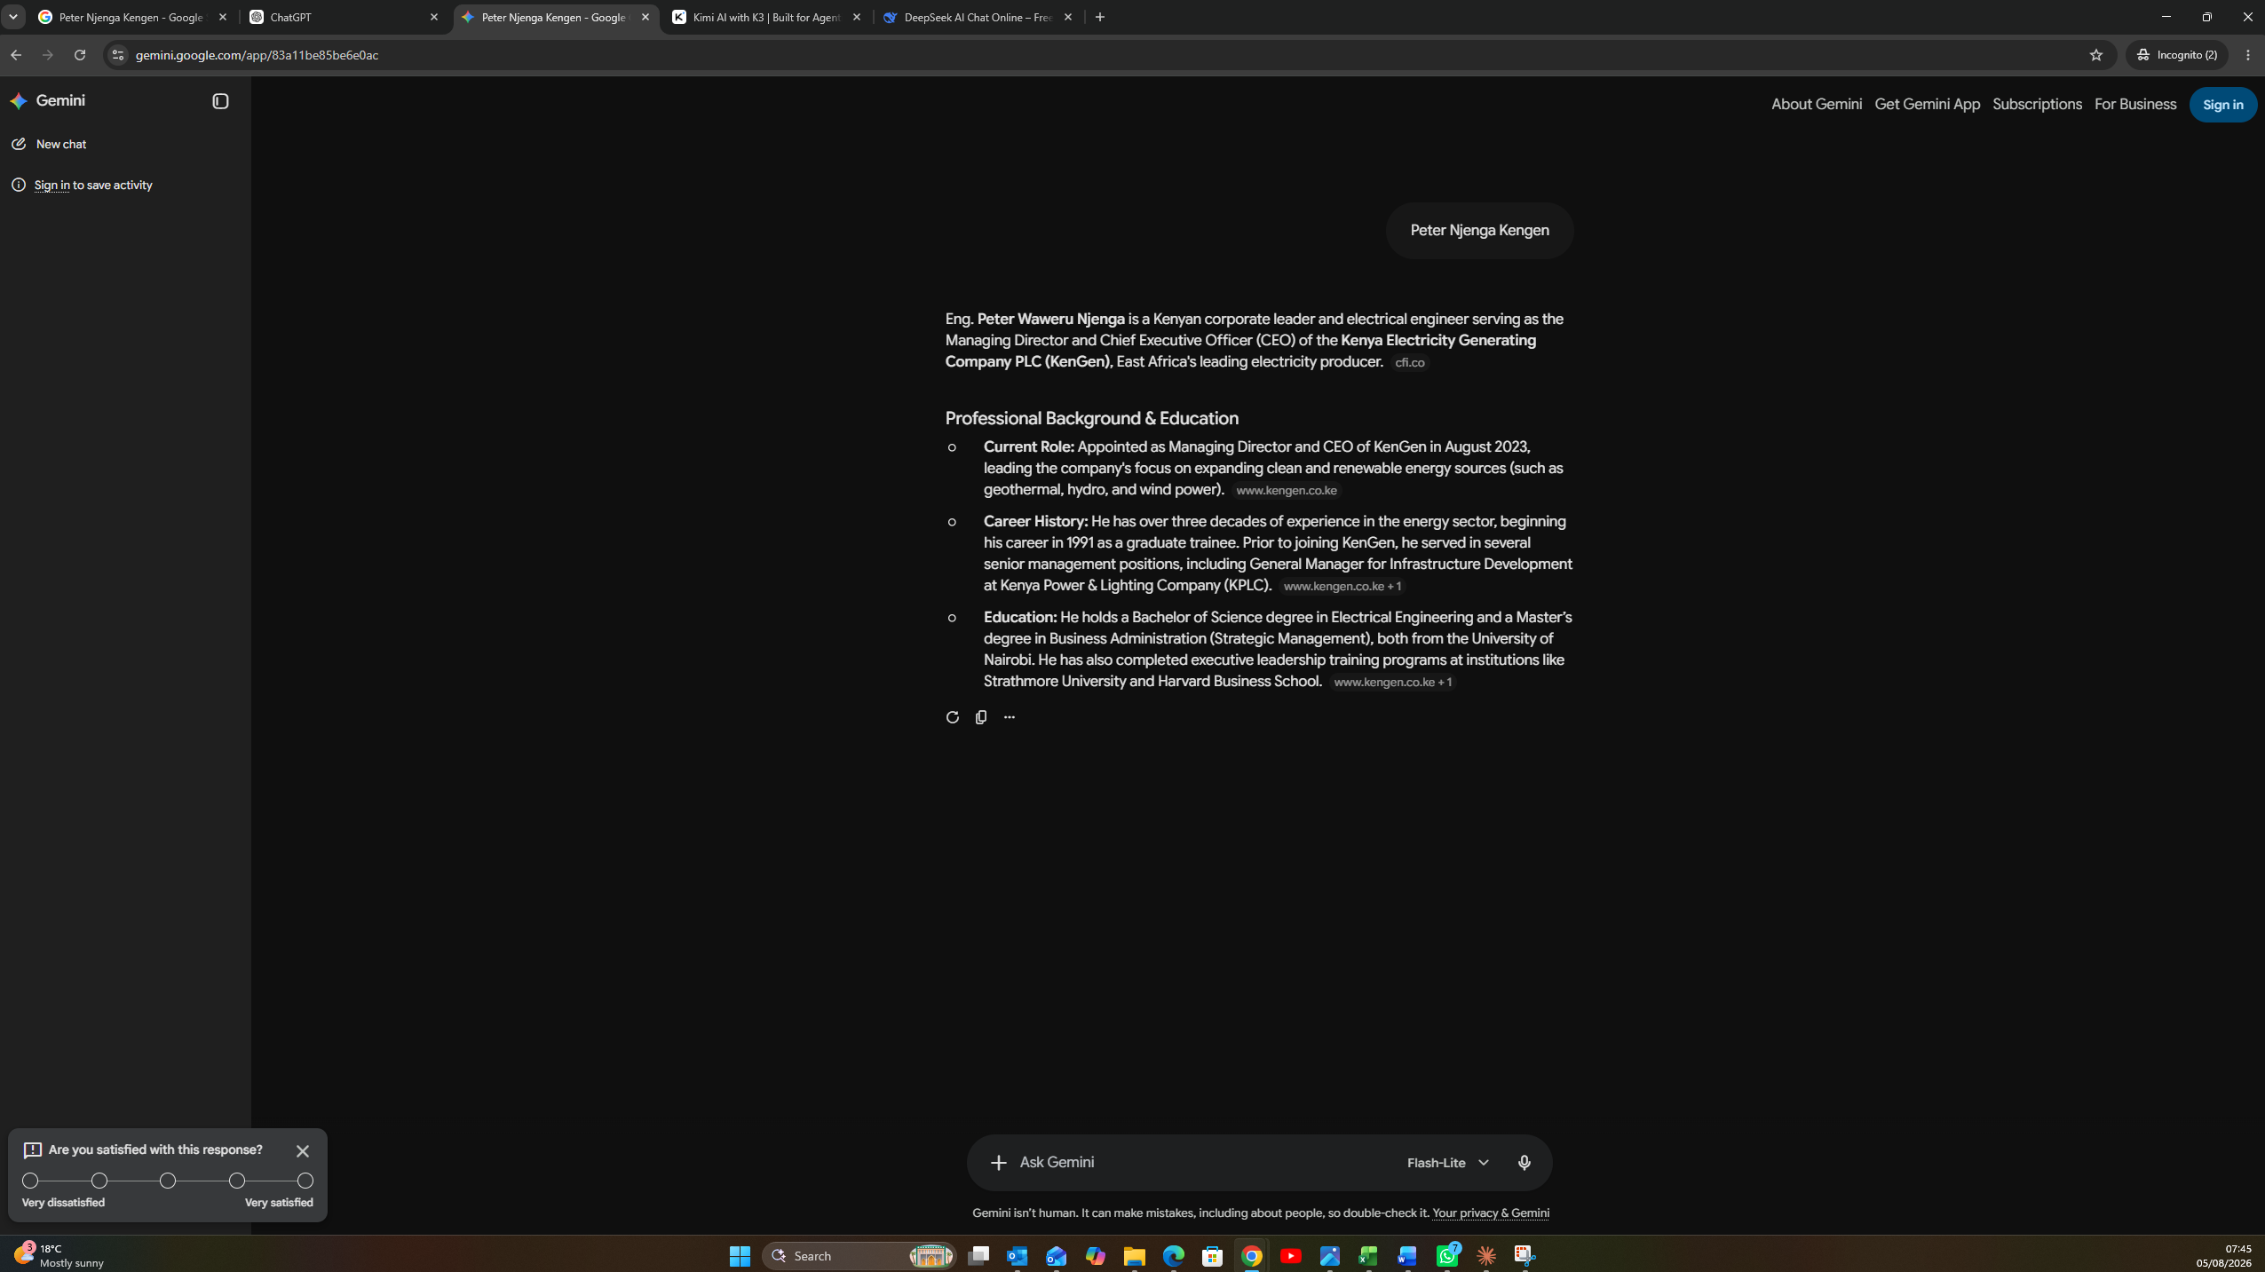2265x1272 pixels.
Task: Open the Windows Start menu
Action: [x=740, y=1255]
